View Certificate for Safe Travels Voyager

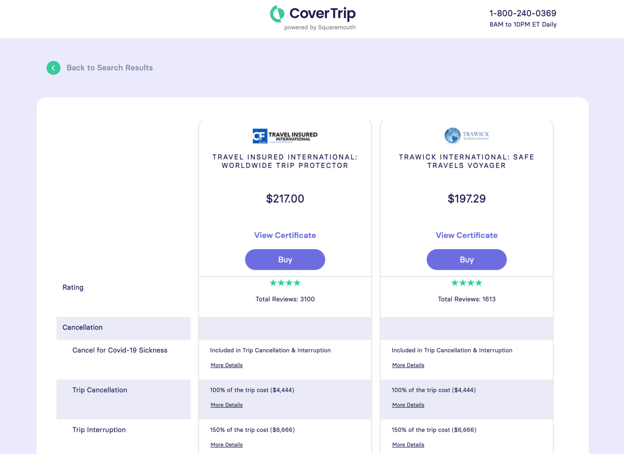click(466, 235)
